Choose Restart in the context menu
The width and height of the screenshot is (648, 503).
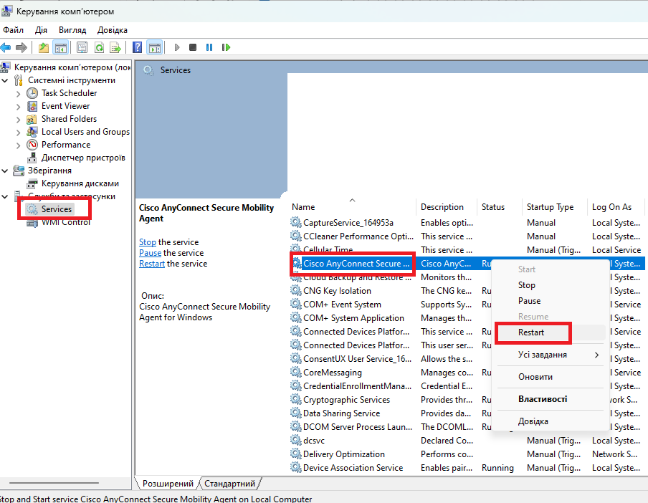coord(551,332)
